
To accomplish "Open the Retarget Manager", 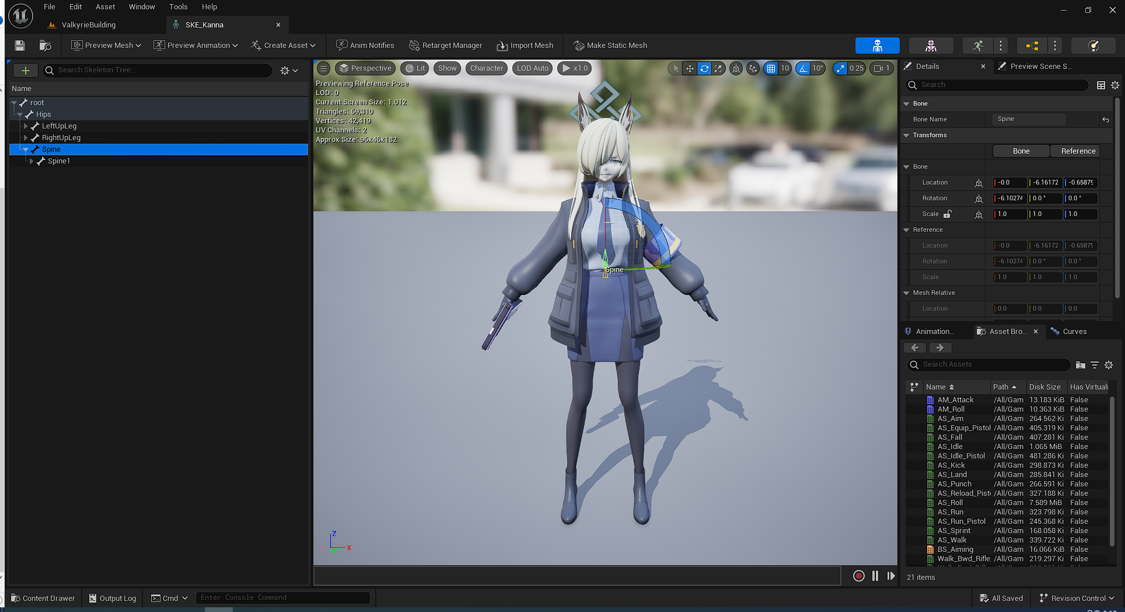I will pyautogui.click(x=446, y=46).
